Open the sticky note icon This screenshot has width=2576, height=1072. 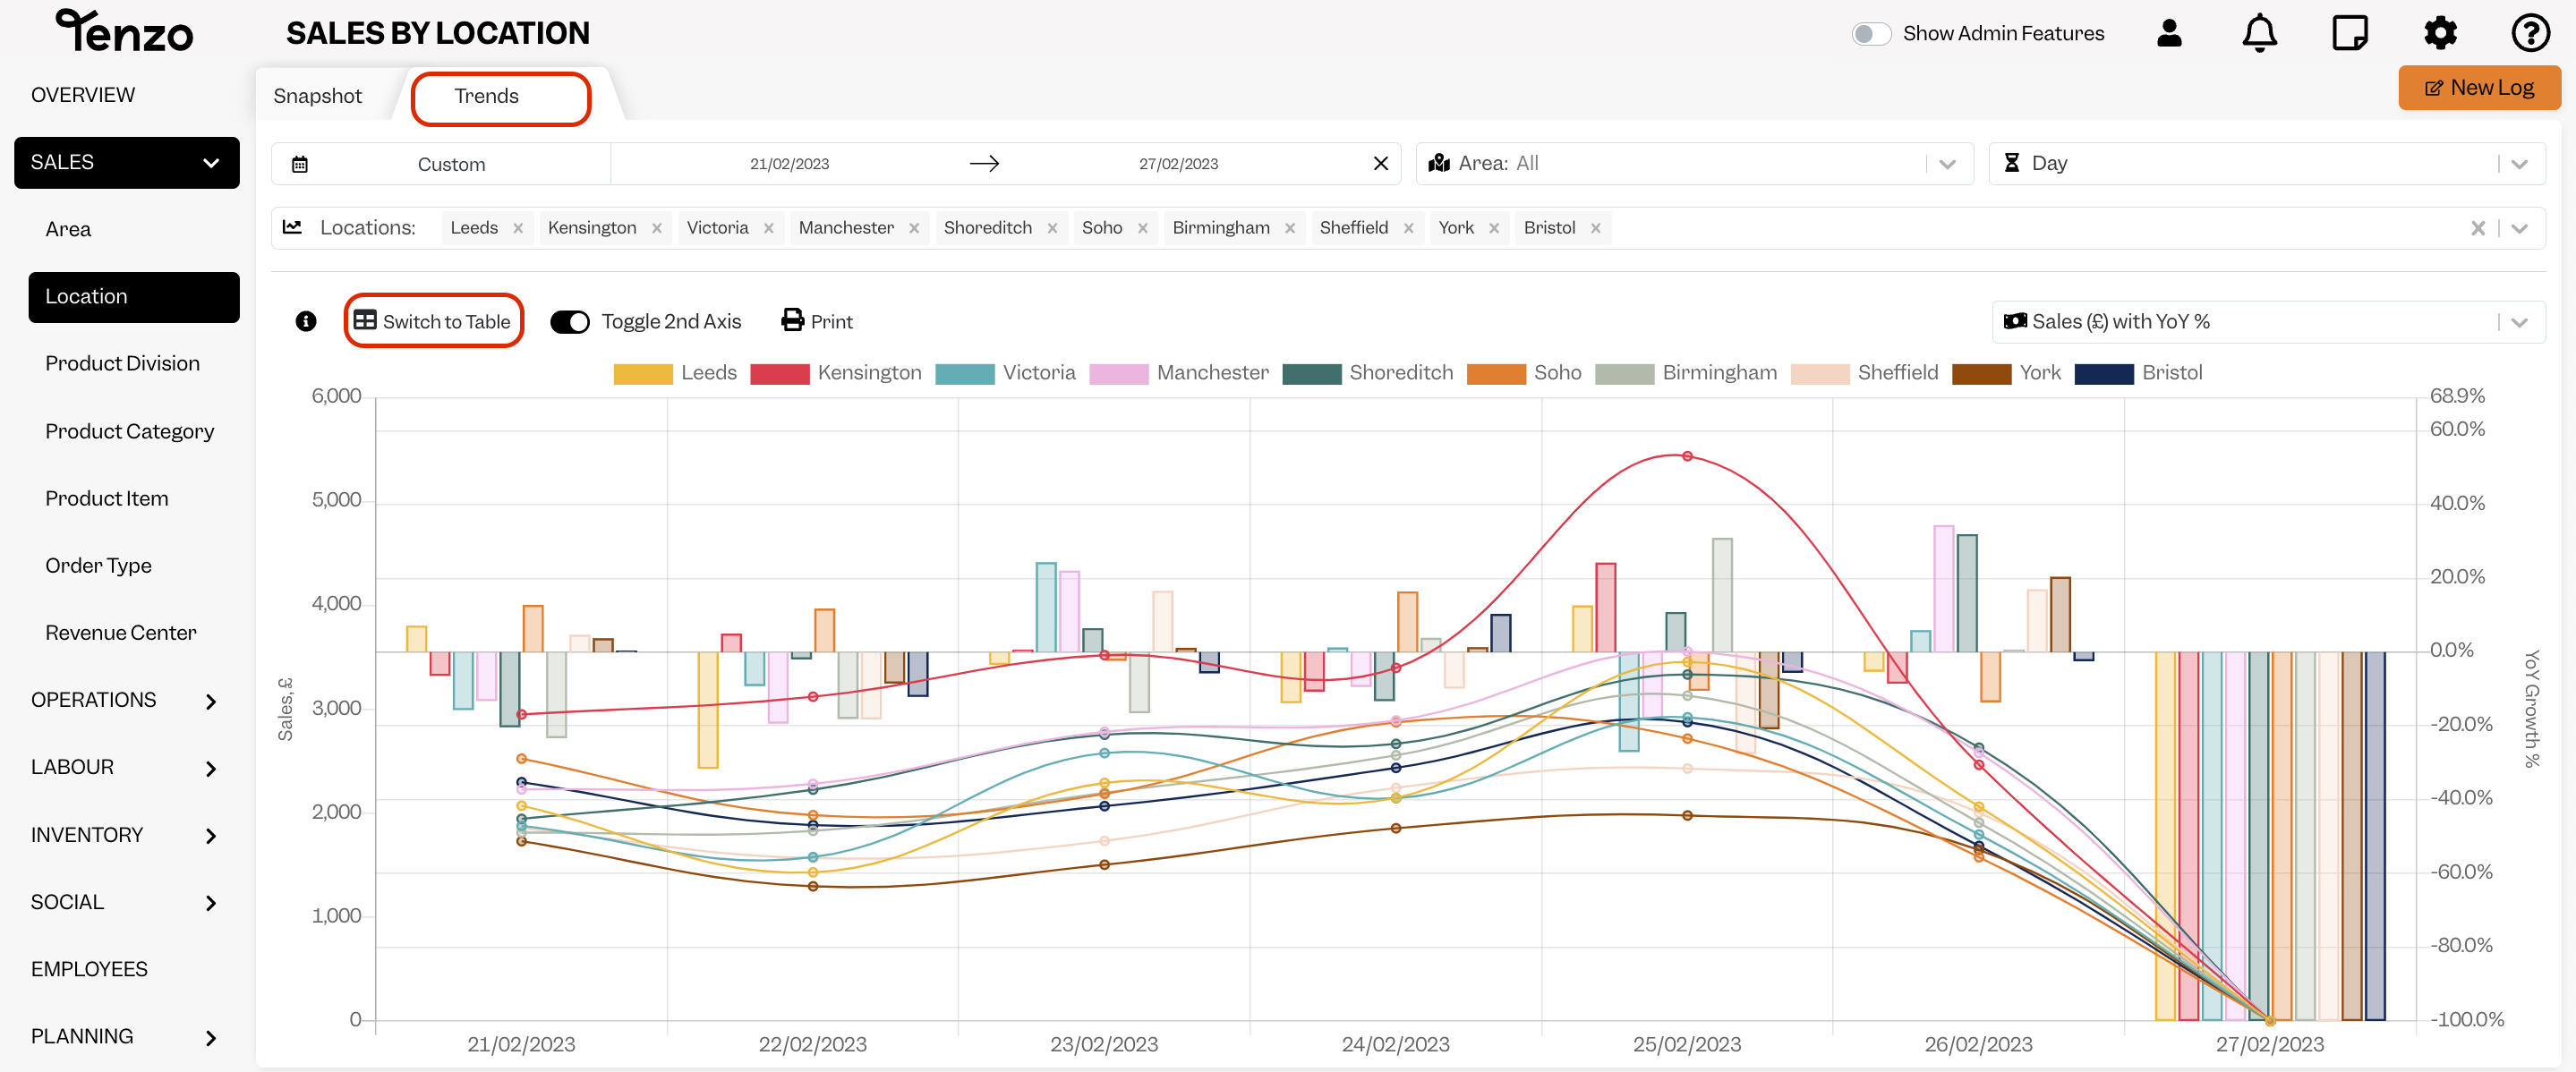point(2349,33)
